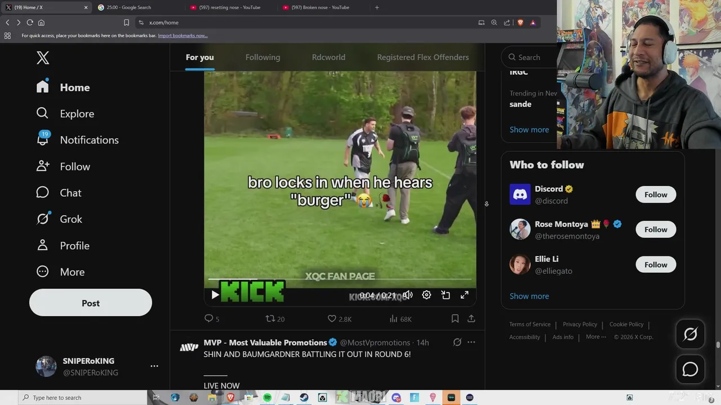Open MVP - Most Valuable Promotions profile

pyautogui.click(x=265, y=343)
